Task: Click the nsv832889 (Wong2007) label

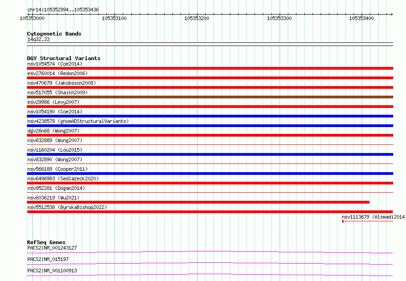Action: tap(55, 140)
